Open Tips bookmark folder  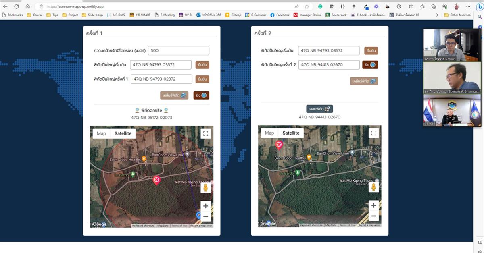coord(52,15)
